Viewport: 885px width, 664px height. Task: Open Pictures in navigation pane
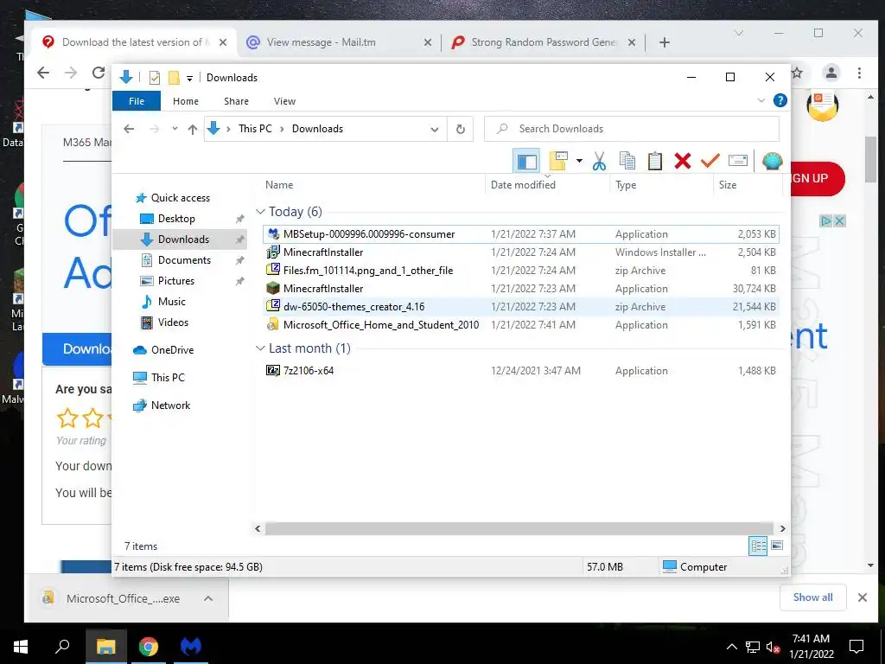(176, 281)
